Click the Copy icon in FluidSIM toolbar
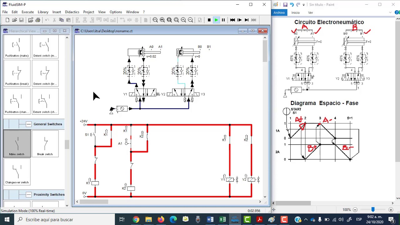This screenshot has height=225, width=400. coord(61,20)
